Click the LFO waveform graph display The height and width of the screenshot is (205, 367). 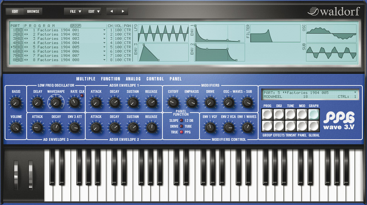click(163, 34)
